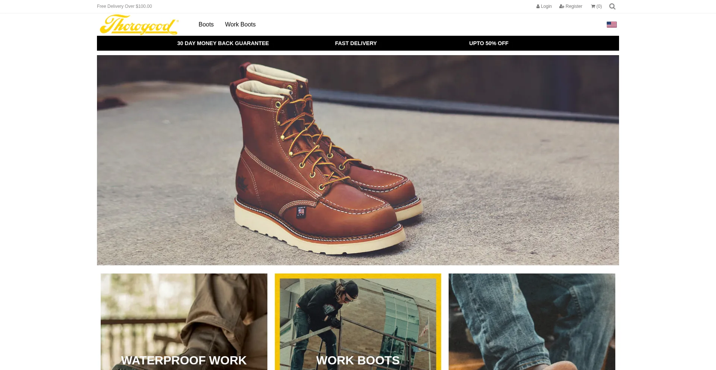716x370 pixels.
Task: Open the shopping cart icon
Action: coord(593,6)
